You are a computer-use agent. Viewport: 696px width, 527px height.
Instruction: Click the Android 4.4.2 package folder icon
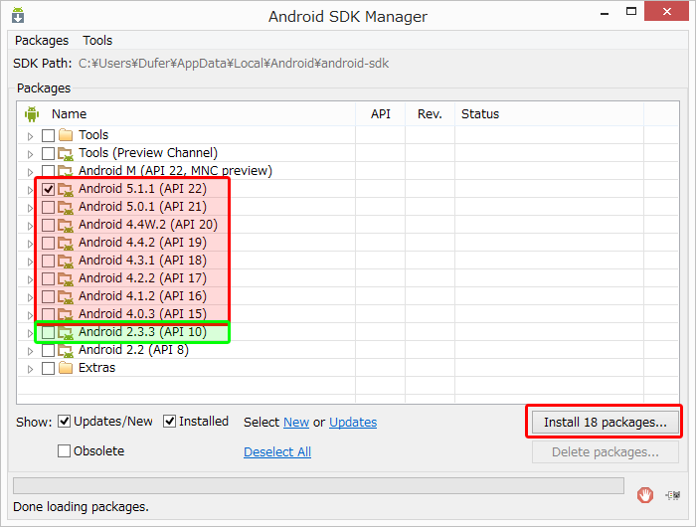[66, 244]
